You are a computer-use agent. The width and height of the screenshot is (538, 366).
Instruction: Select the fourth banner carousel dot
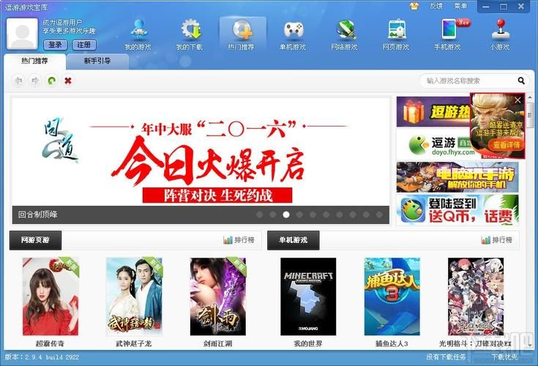[299, 214]
